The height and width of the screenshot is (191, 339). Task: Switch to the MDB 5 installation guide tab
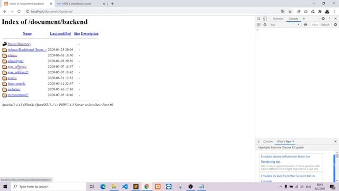tap(76, 4)
